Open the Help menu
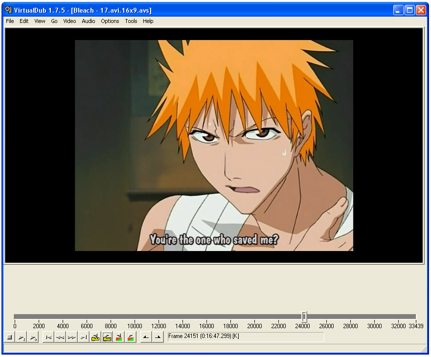This screenshot has width=431, height=357. 148,21
